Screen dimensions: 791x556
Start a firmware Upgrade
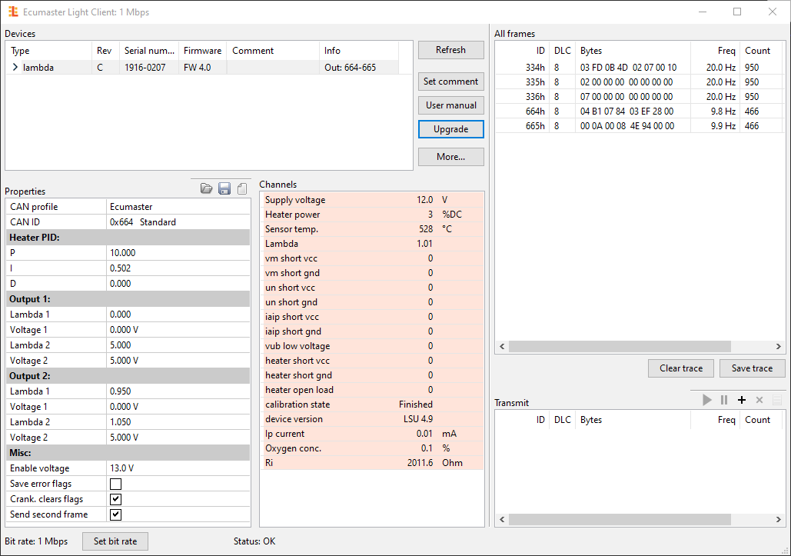(450, 128)
